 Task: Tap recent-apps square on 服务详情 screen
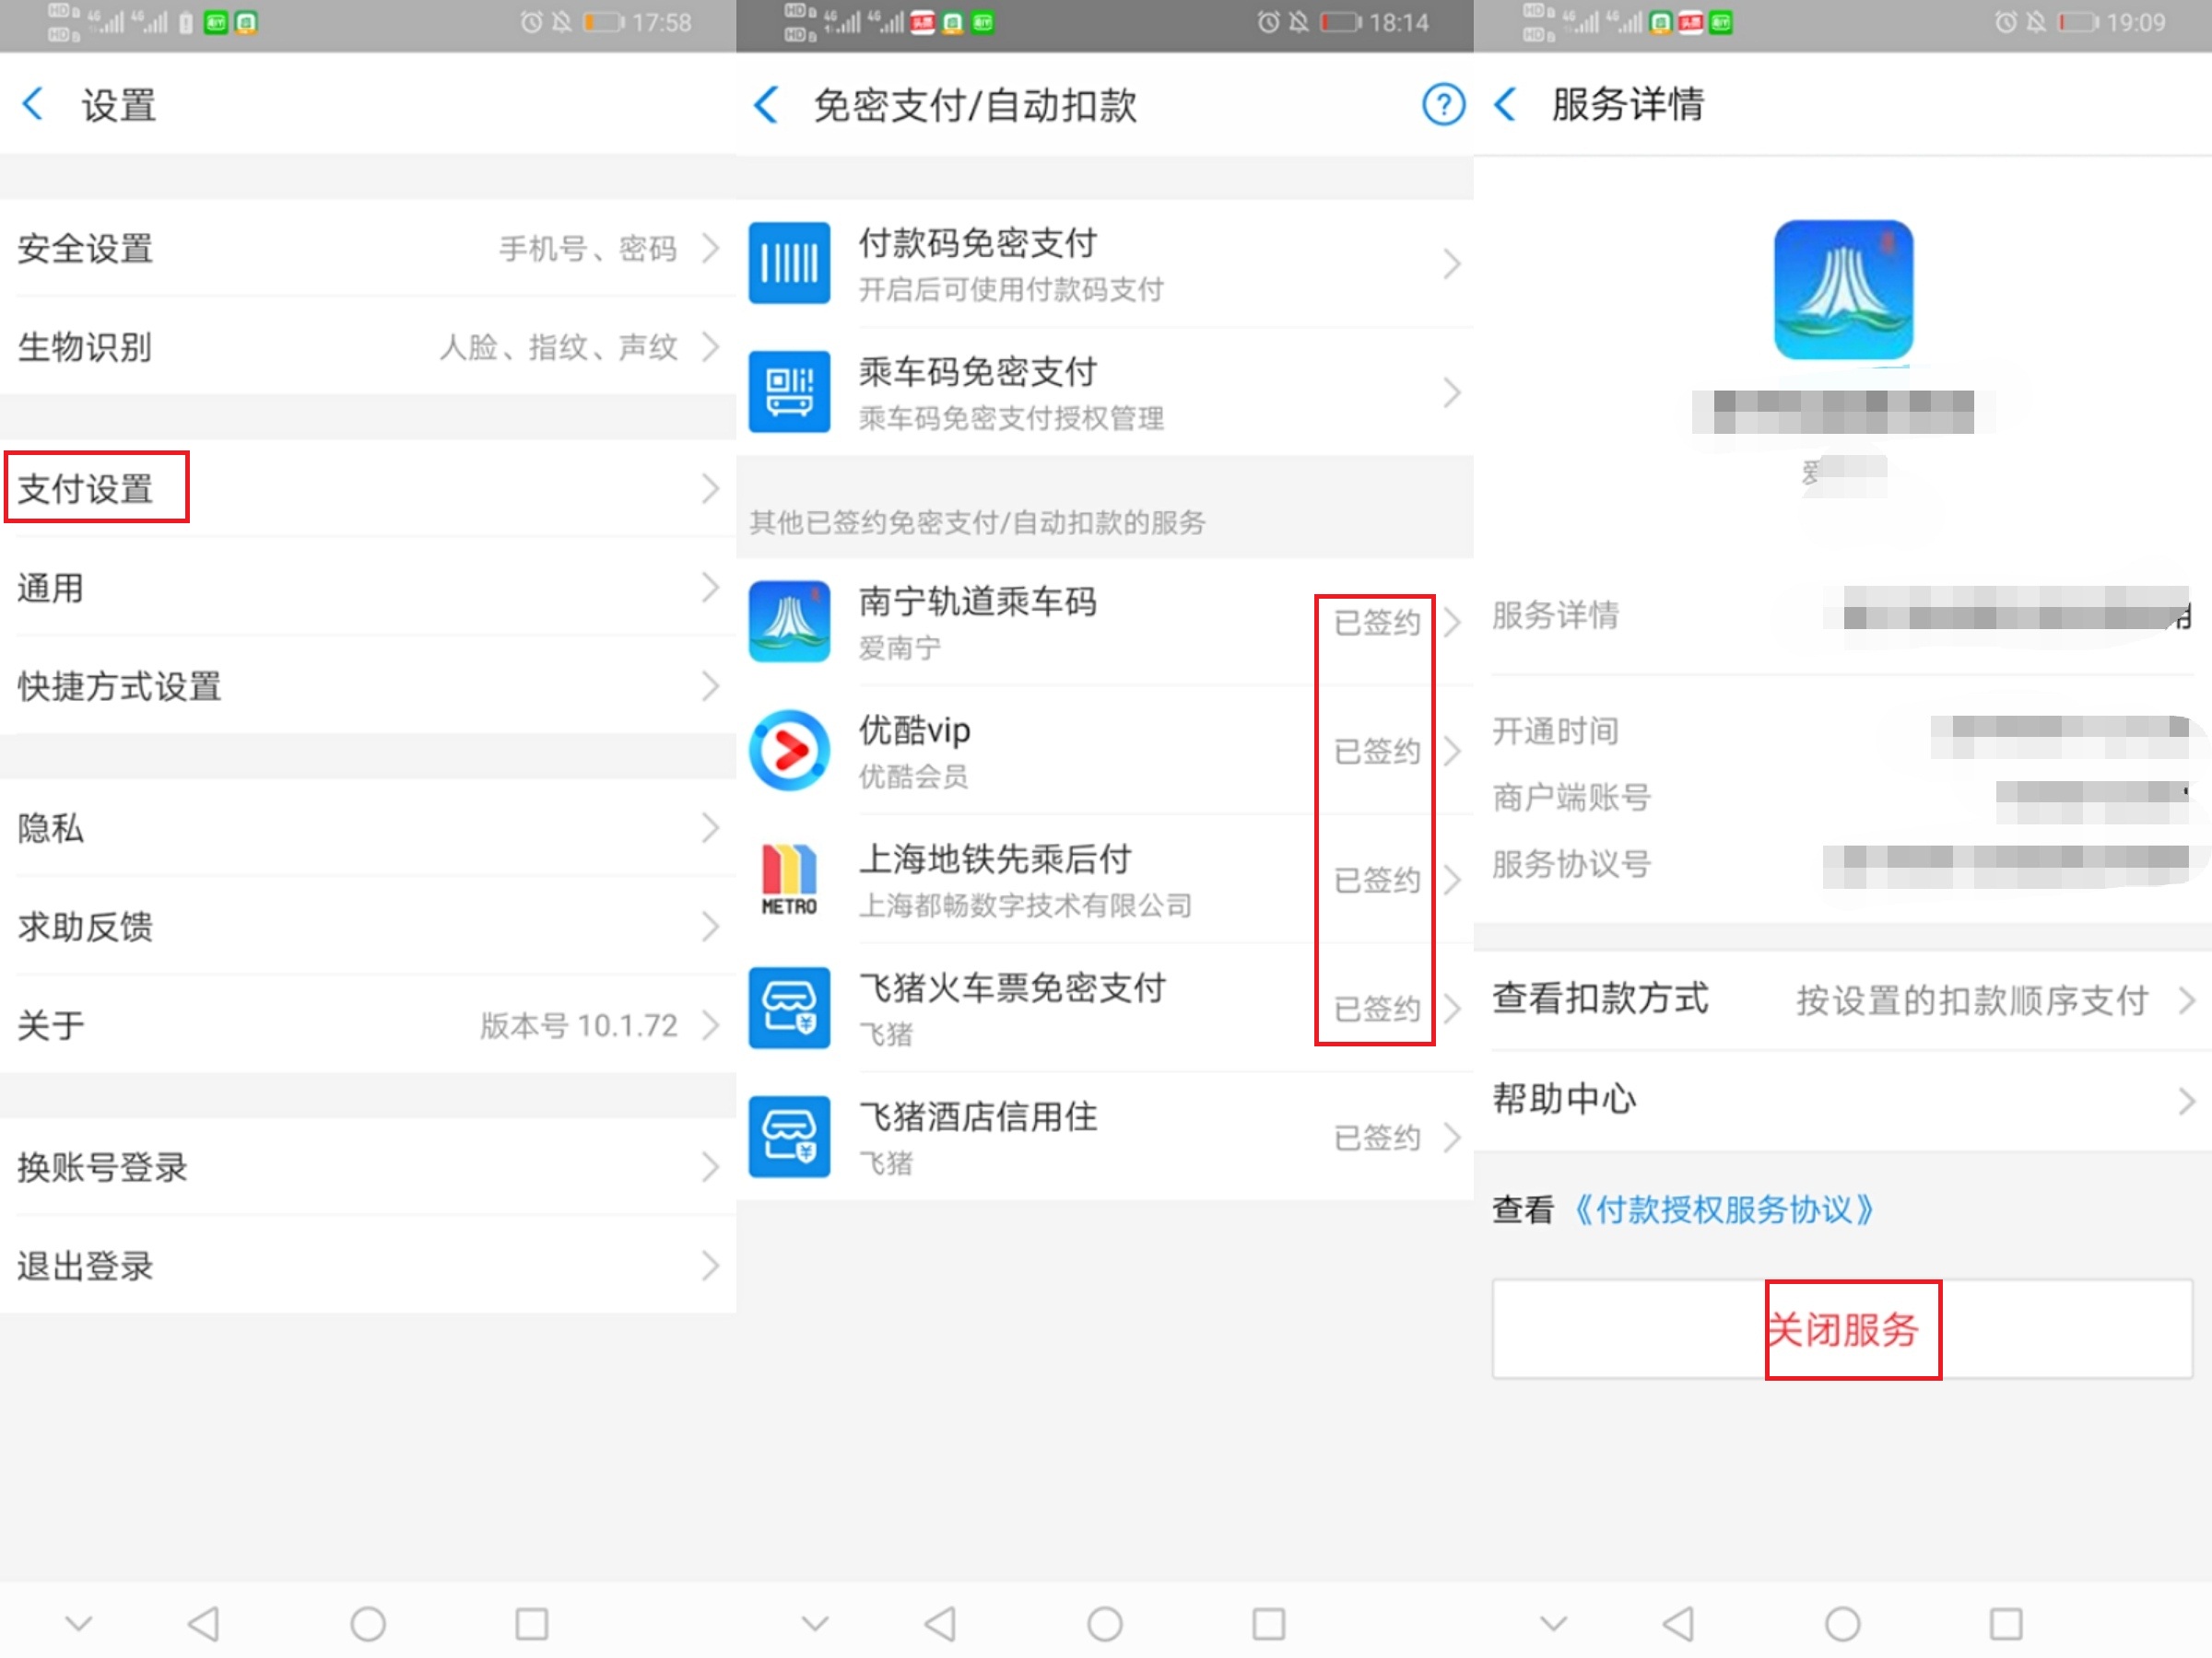click(2006, 1623)
